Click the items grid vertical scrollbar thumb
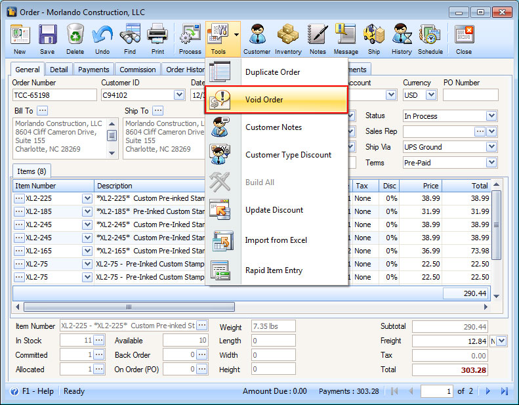The image size is (519, 405). [x=496, y=225]
